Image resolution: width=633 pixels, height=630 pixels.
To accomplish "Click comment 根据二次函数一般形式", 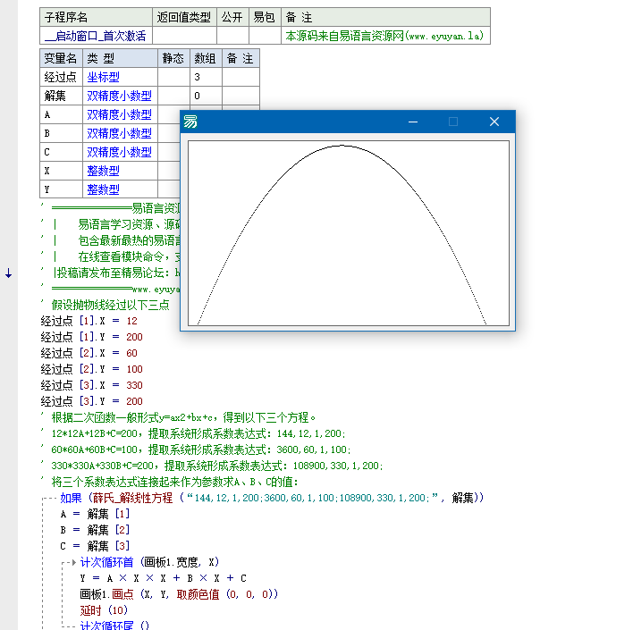I will pyautogui.click(x=183, y=417).
